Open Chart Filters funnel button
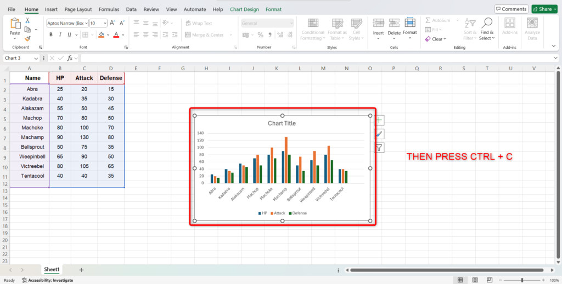Image resolution: width=562 pixels, height=284 pixels. tap(379, 147)
